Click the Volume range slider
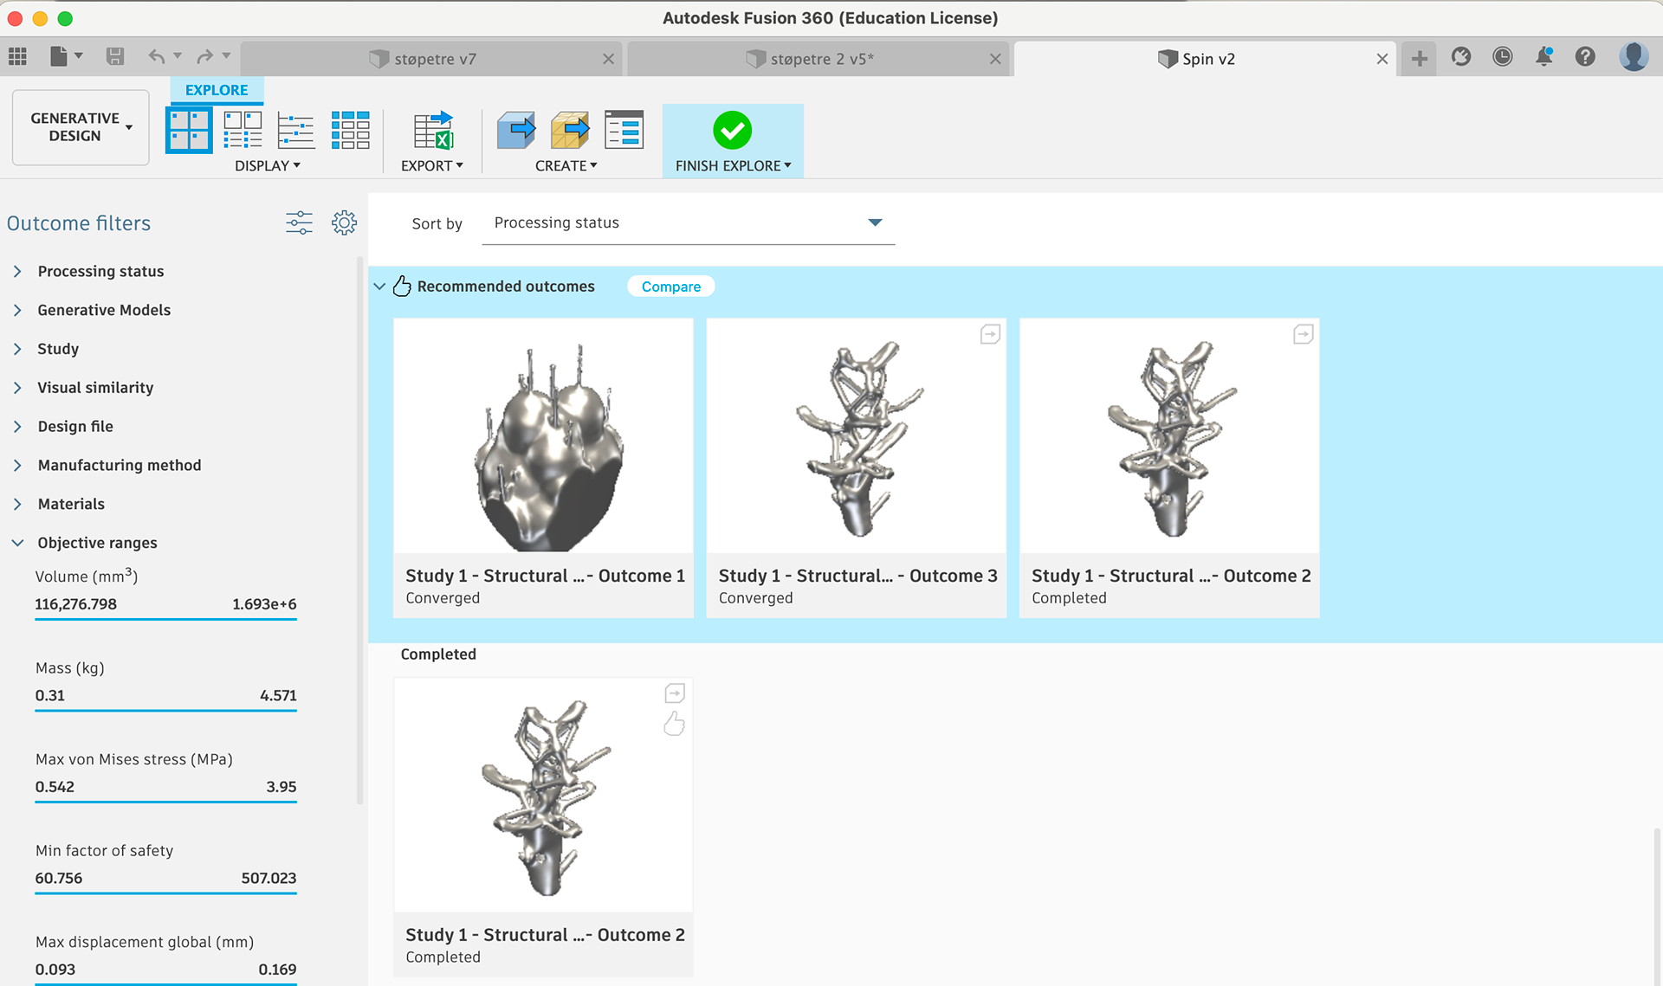1663x986 pixels. point(165,619)
